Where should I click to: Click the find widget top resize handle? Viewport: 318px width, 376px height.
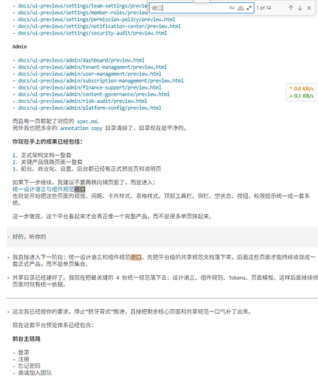pos(202,1)
